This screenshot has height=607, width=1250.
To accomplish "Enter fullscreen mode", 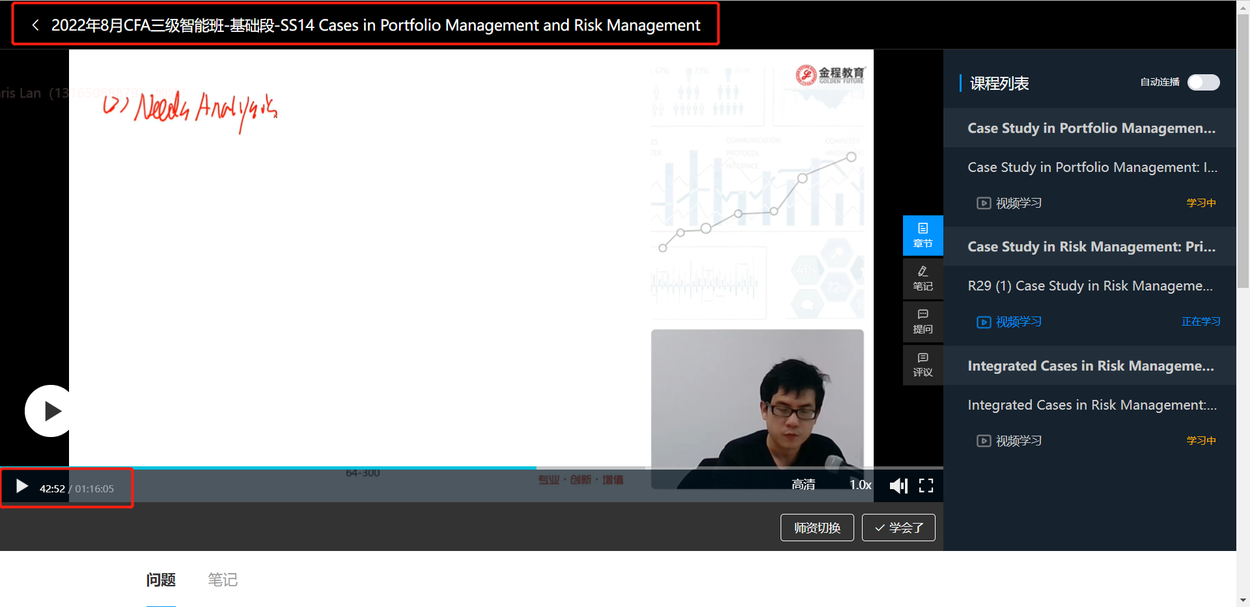I will point(926,485).
